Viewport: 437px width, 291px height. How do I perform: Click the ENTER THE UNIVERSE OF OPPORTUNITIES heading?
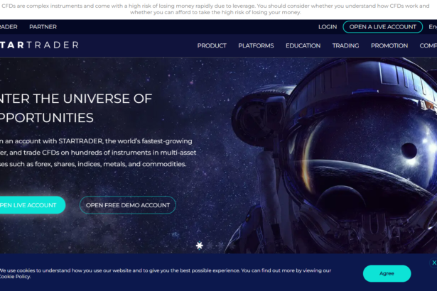pos(76,108)
